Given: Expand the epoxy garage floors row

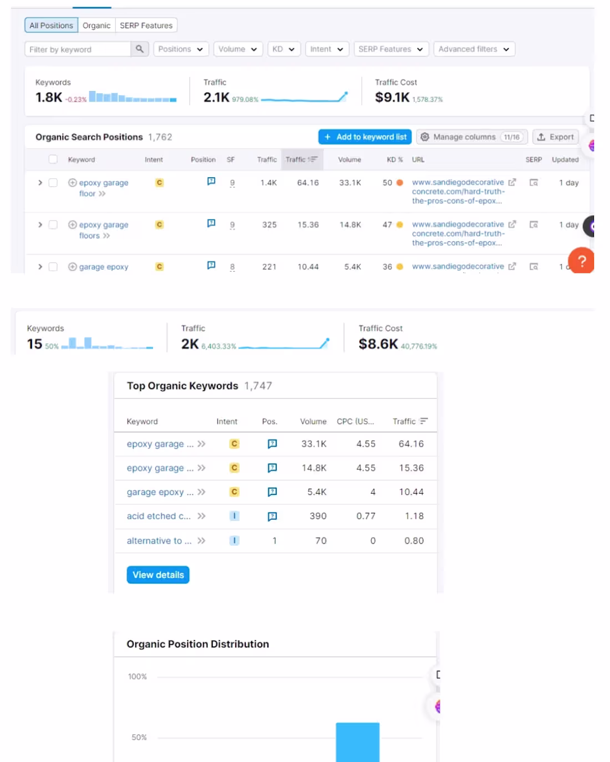Looking at the screenshot, I should coord(40,224).
